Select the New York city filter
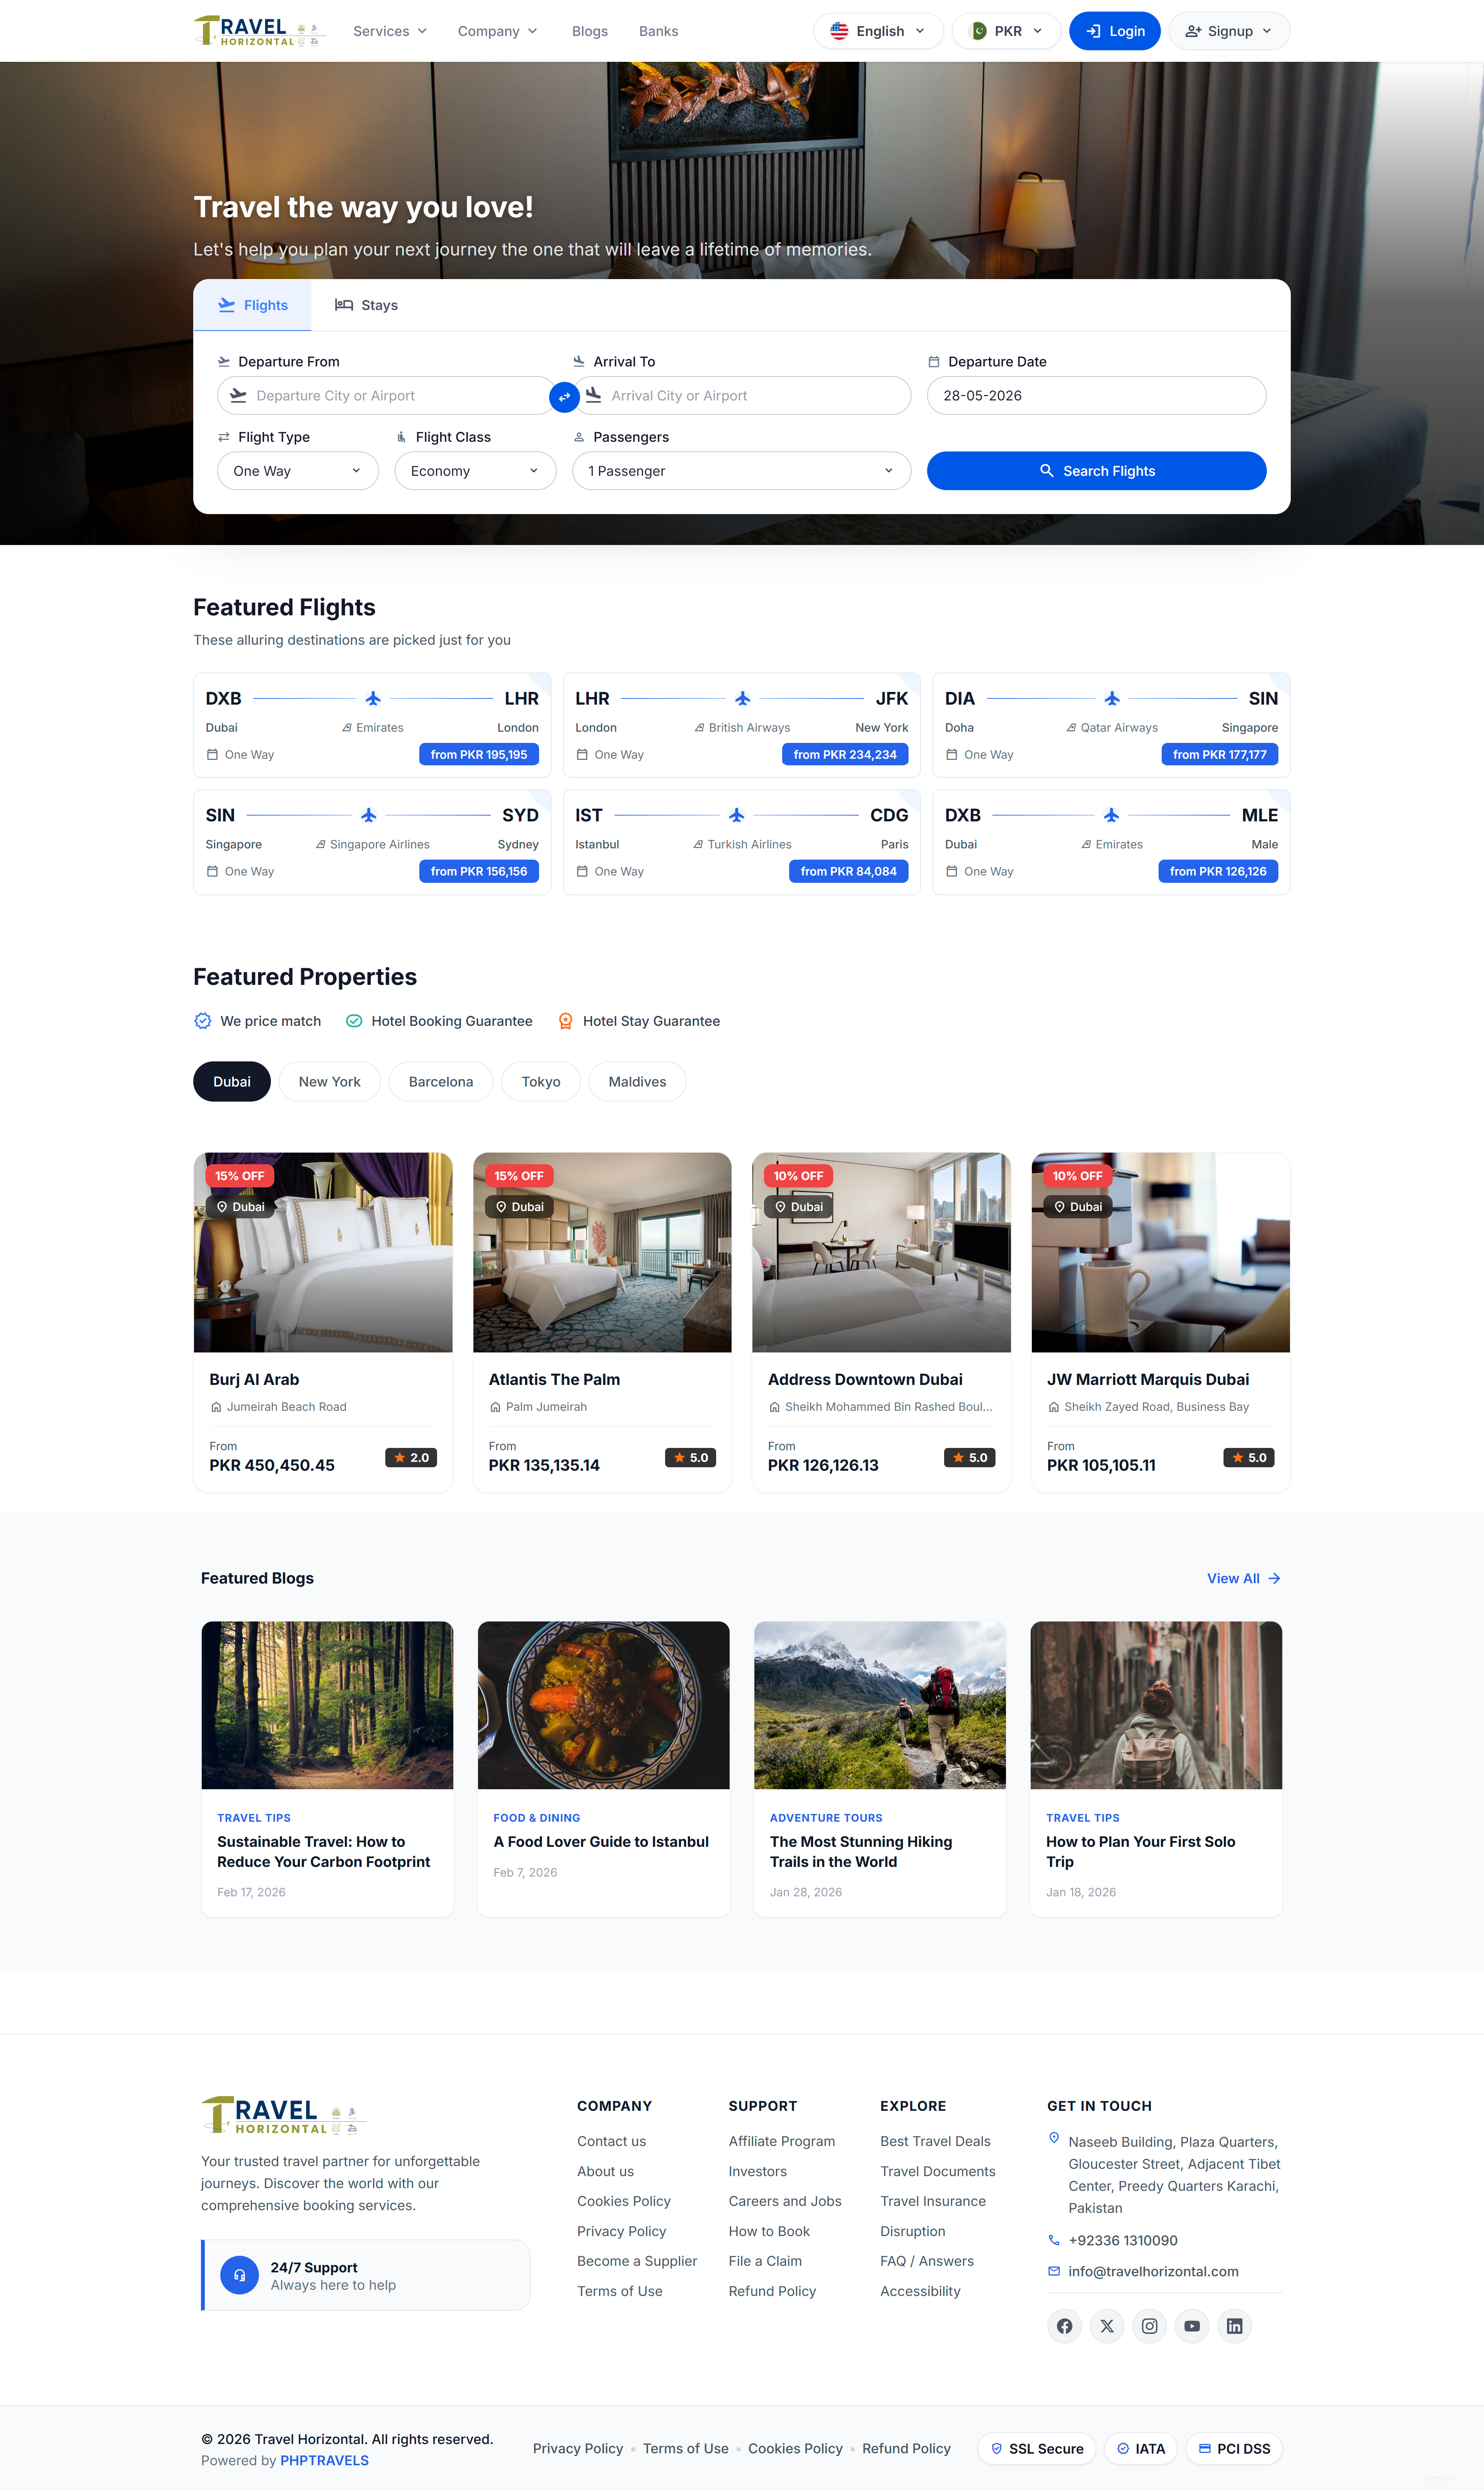The height and width of the screenshot is (2490, 1484). (x=330, y=1081)
